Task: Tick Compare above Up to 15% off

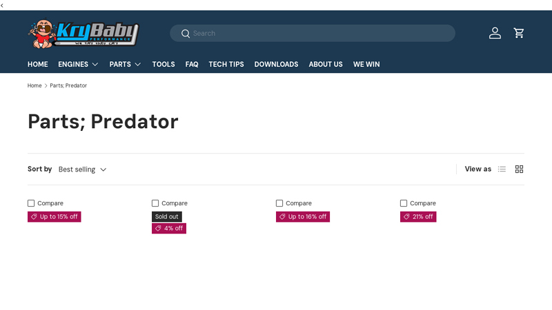Action: click(31, 203)
